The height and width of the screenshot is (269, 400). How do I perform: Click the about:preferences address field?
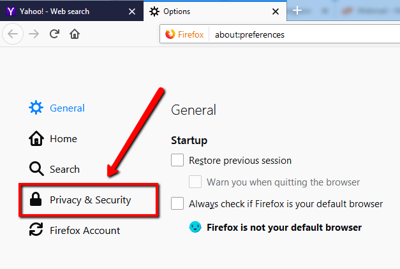pos(287,34)
